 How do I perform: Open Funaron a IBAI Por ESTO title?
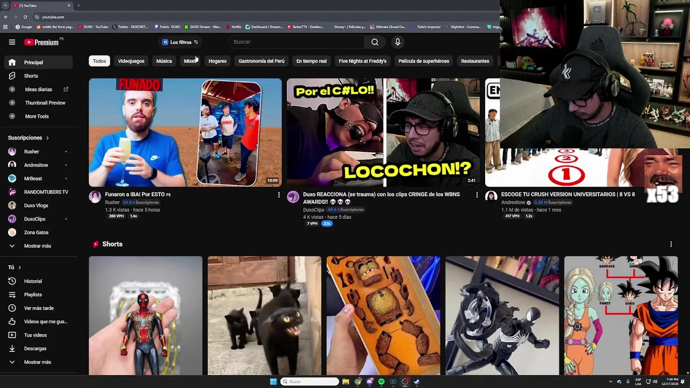pyautogui.click(x=137, y=195)
